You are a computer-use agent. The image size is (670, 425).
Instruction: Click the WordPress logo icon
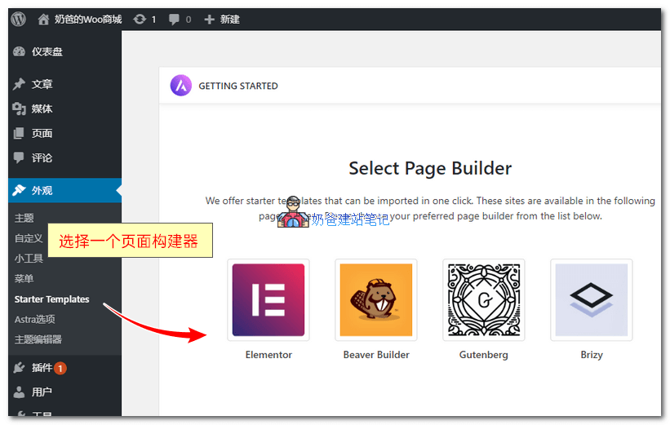[19, 19]
